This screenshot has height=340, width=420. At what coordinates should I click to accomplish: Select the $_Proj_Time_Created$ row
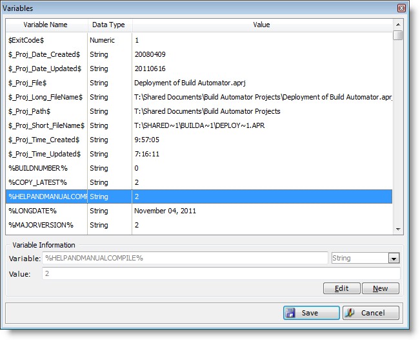click(199, 140)
